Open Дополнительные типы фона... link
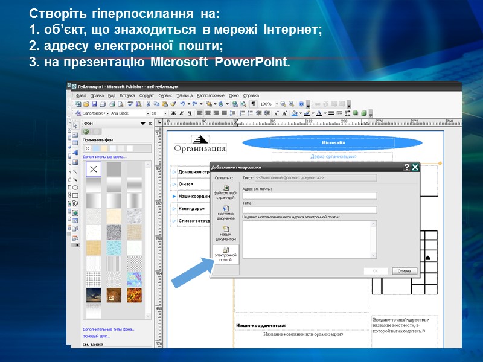This screenshot has height=362, width=483. (x=109, y=329)
